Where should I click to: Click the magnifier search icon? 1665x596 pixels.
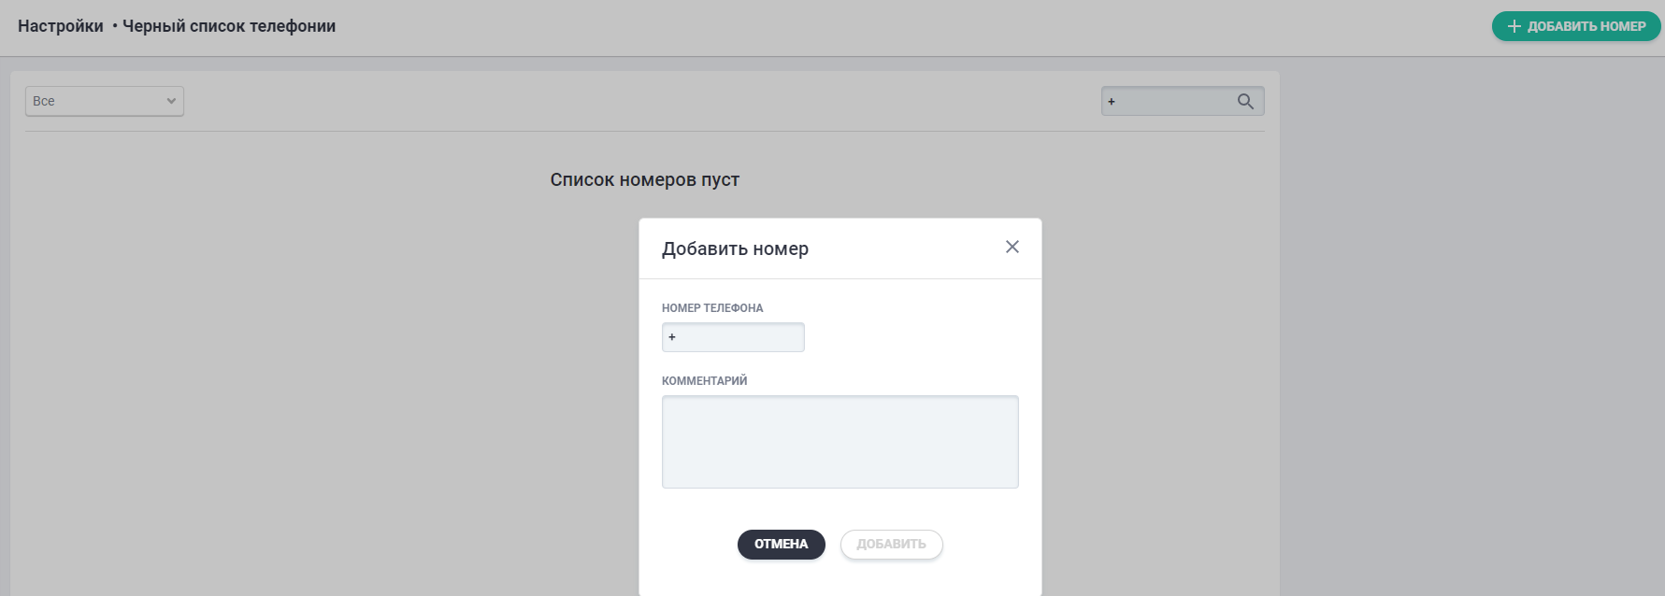(x=1245, y=101)
